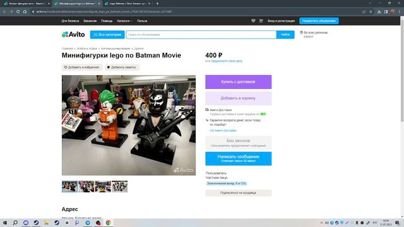
Task: Open Telegram icon in the taskbar
Action: (x=88, y=223)
